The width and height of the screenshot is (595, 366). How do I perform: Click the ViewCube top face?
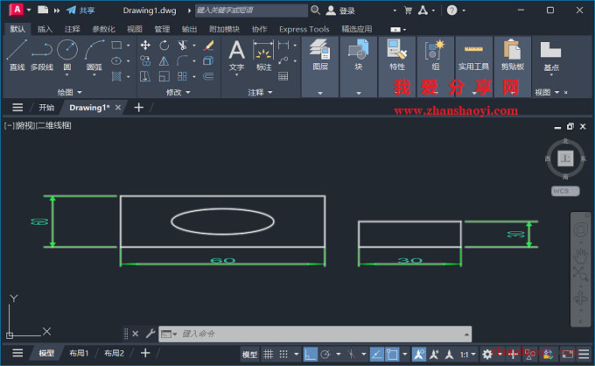tap(565, 158)
